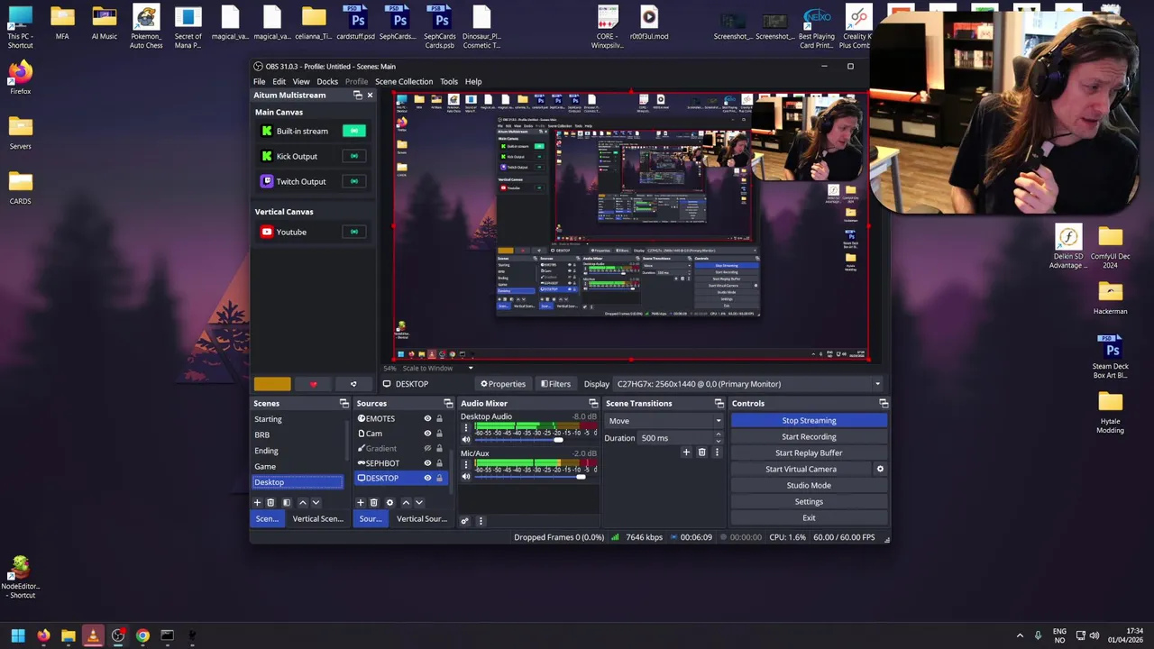This screenshot has height=649, width=1154.
Task: Open the View menu
Action: pos(301,81)
